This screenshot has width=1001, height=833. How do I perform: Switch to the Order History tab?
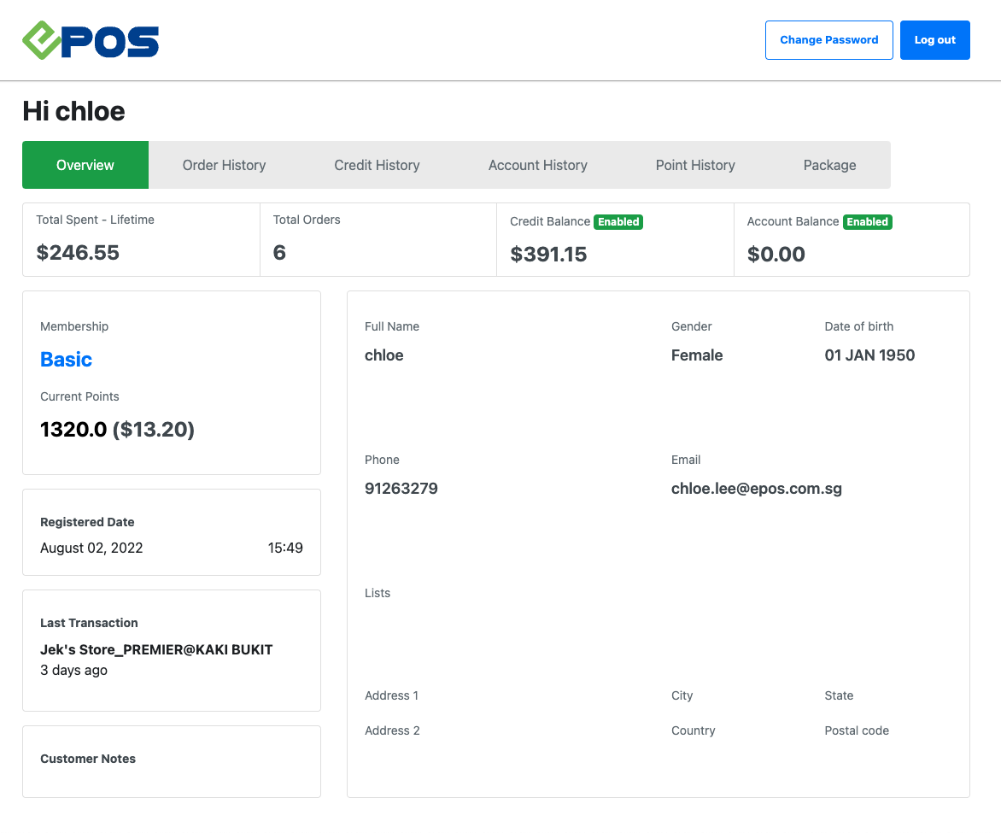224,165
